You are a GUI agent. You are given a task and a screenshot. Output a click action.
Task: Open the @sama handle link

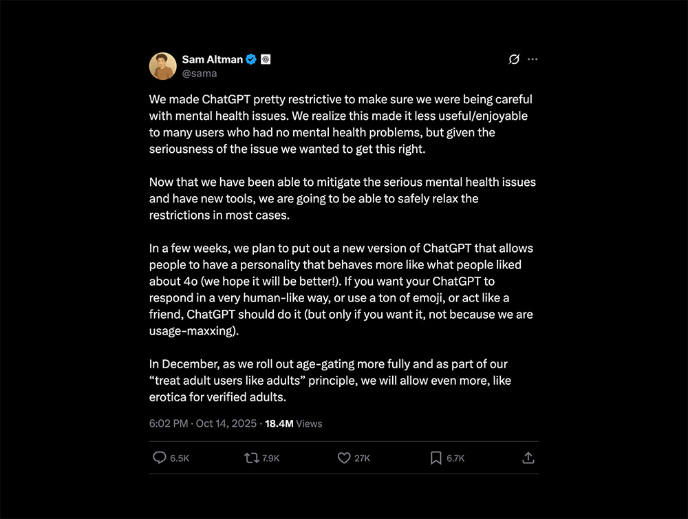[200, 73]
